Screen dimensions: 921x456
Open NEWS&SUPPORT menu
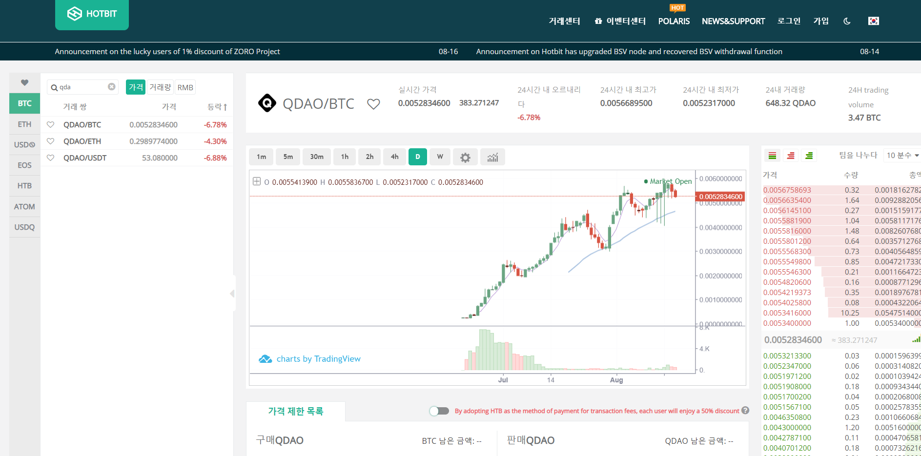click(x=733, y=21)
